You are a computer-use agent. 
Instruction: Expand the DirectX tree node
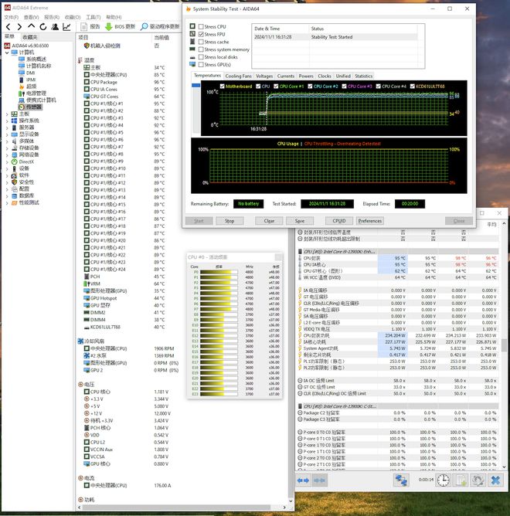7,162
